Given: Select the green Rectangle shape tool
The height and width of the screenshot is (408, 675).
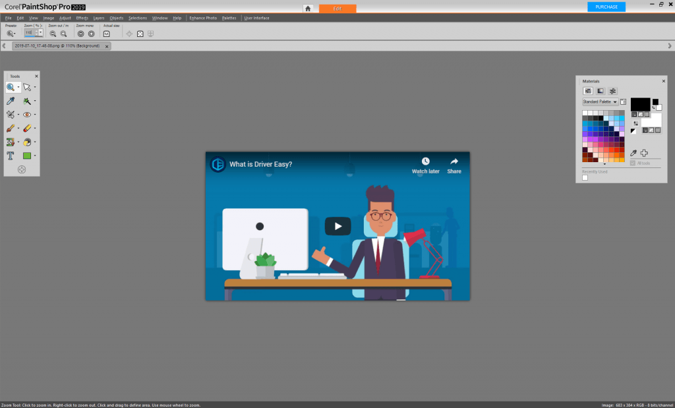Looking at the screenshot, I should tap(27, 156).
